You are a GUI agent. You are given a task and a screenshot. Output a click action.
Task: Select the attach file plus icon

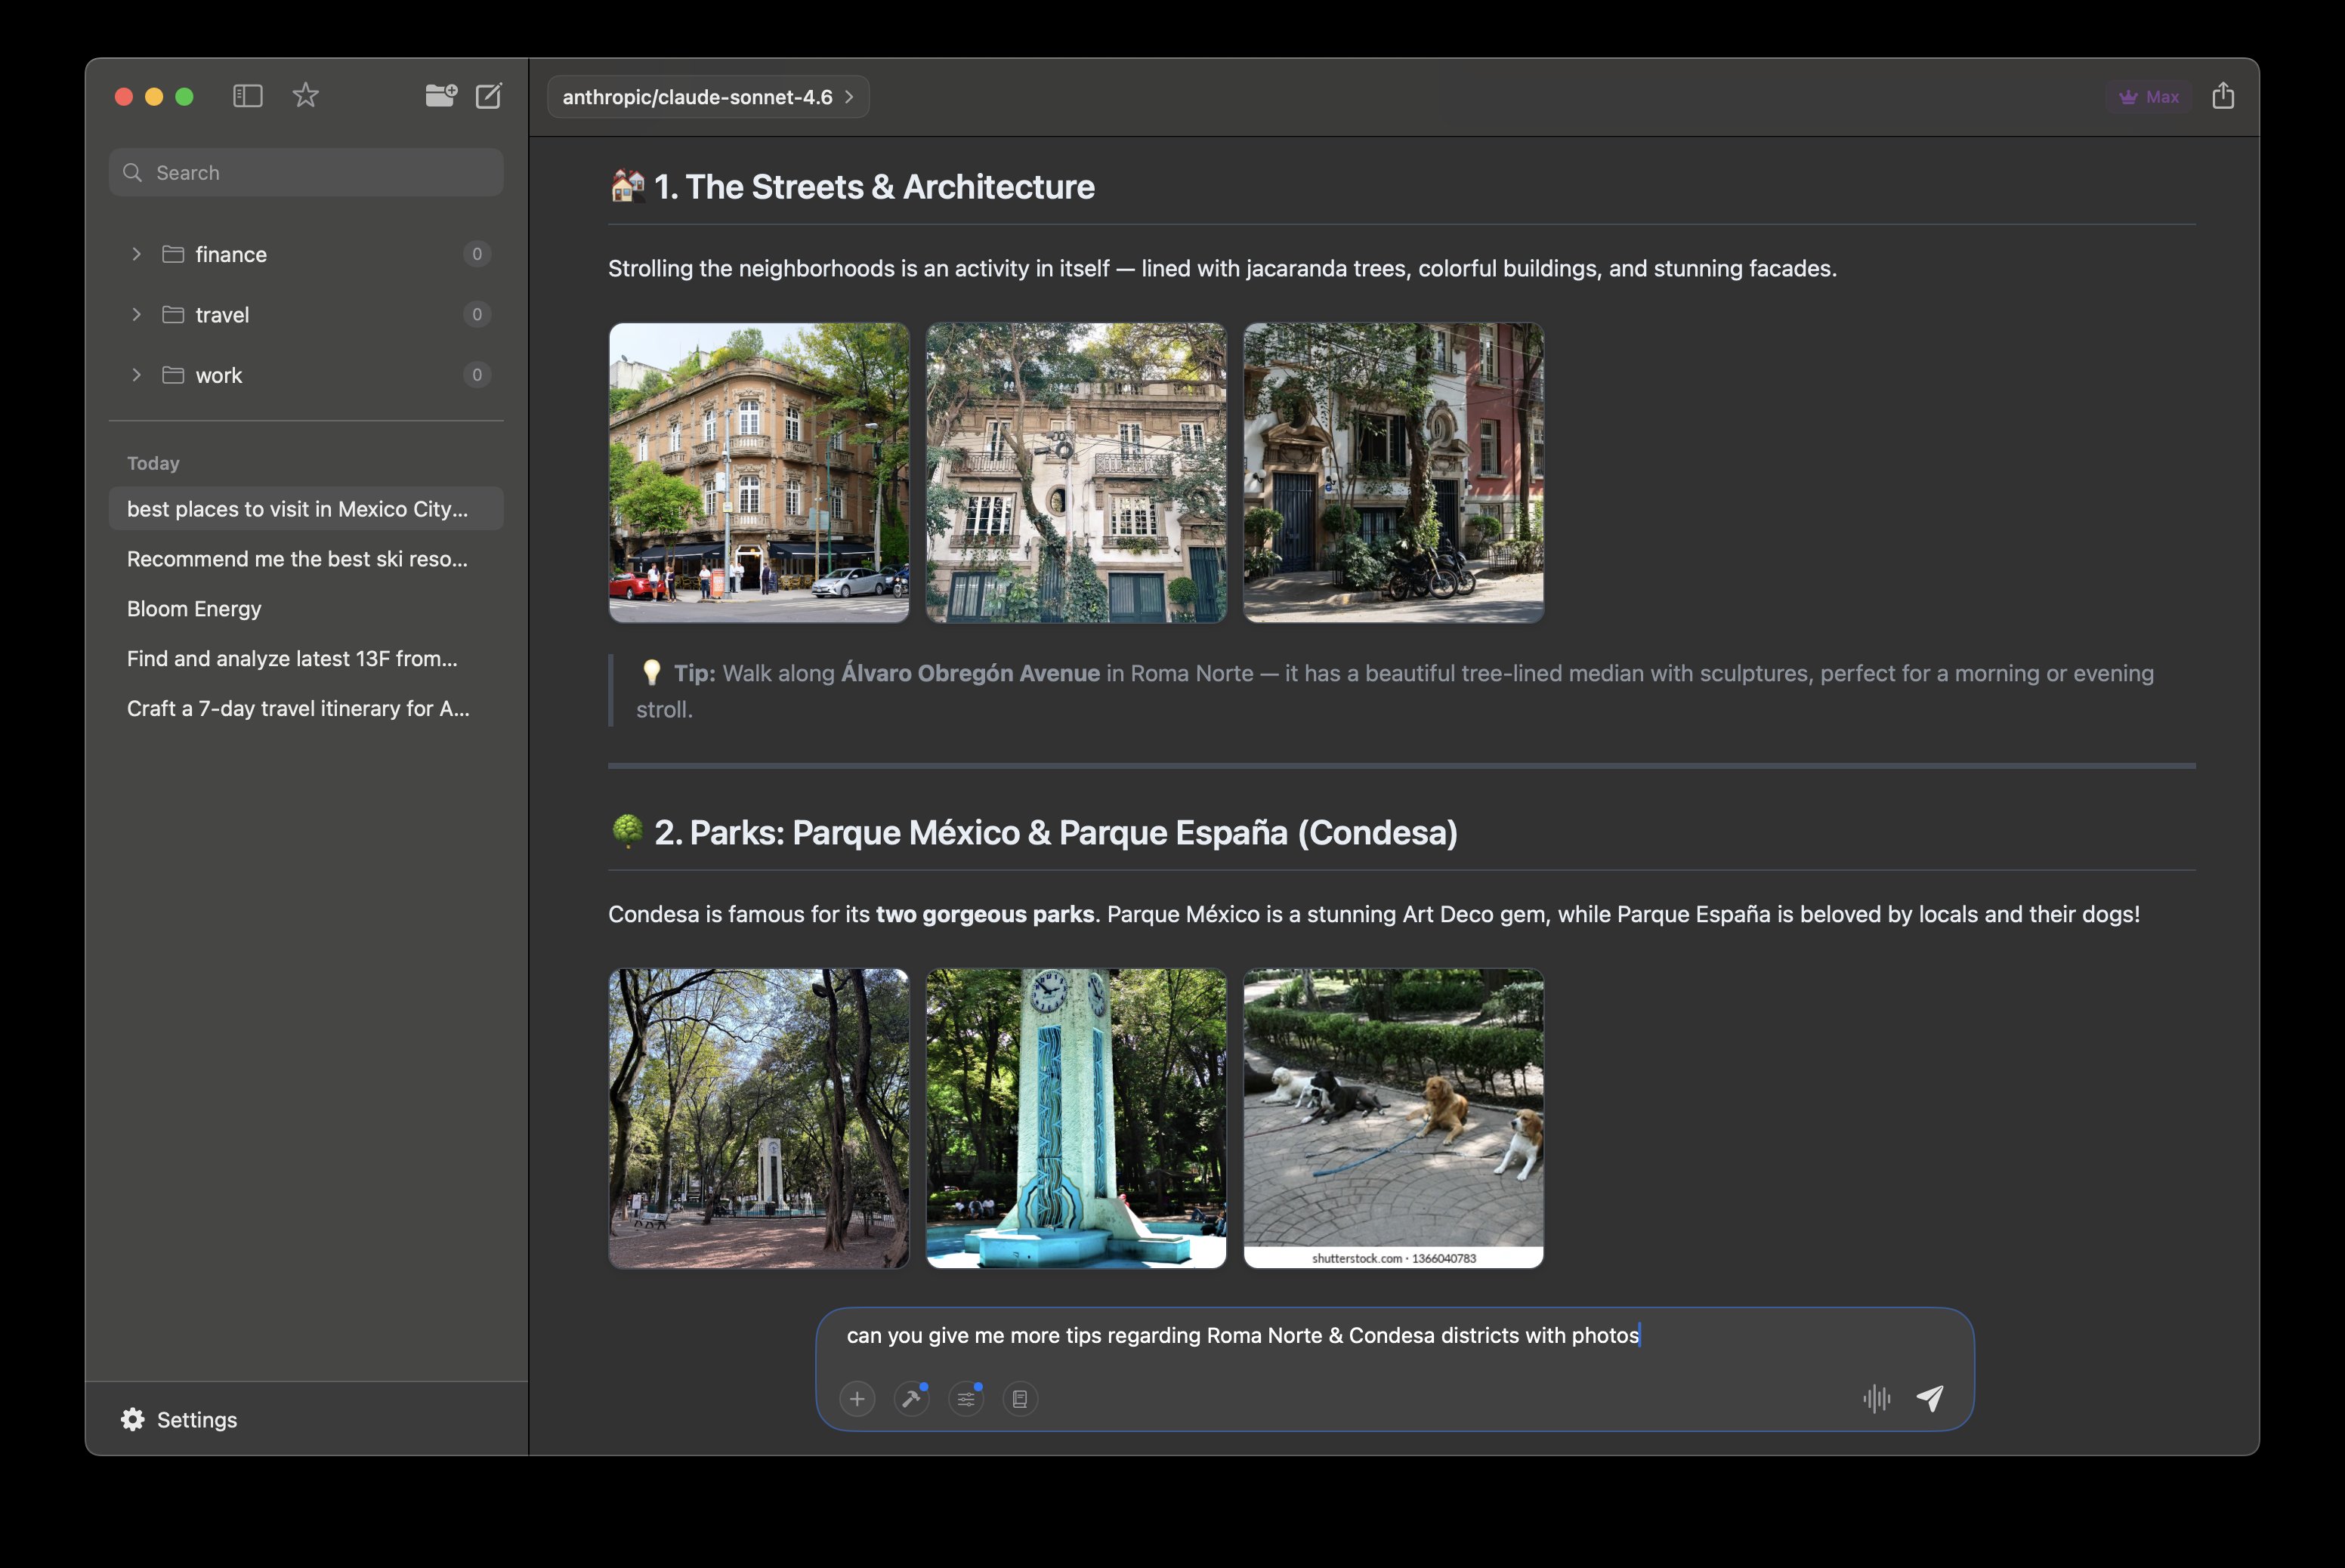click(x=857, y=1399)
